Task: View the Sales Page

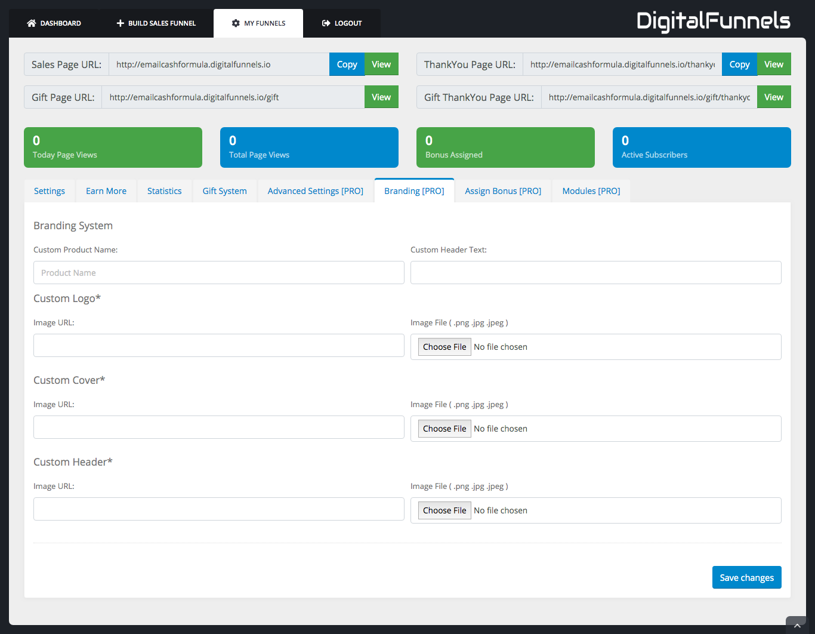Action: (381, 64)
